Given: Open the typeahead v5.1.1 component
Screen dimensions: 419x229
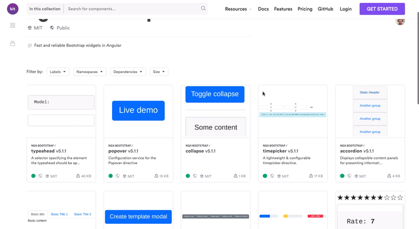Looking at the screenshot, I should coord(49,151).
